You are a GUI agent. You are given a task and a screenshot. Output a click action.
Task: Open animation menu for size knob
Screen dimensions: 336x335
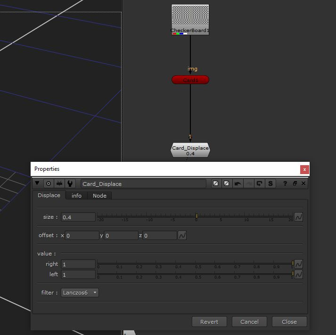click(x=298, y=217)
